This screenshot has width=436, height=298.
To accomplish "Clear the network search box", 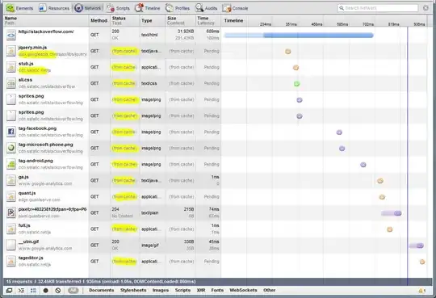I will pyautogui.click(x=426, y=8).
